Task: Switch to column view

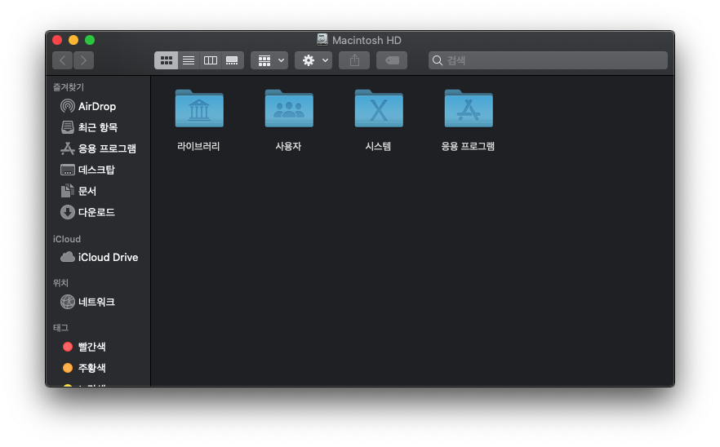Action: point(211,60)
